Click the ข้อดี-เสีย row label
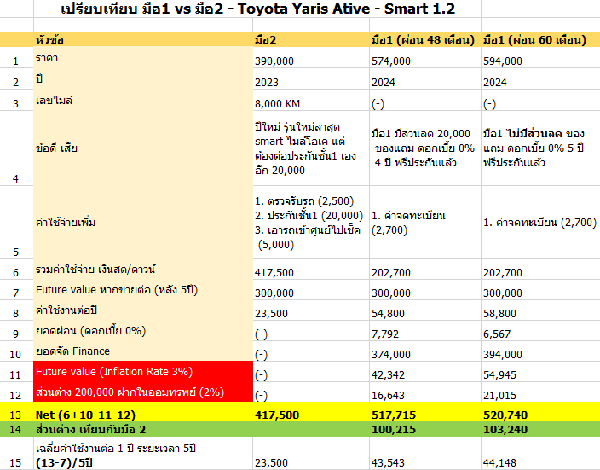 point(143,148)
